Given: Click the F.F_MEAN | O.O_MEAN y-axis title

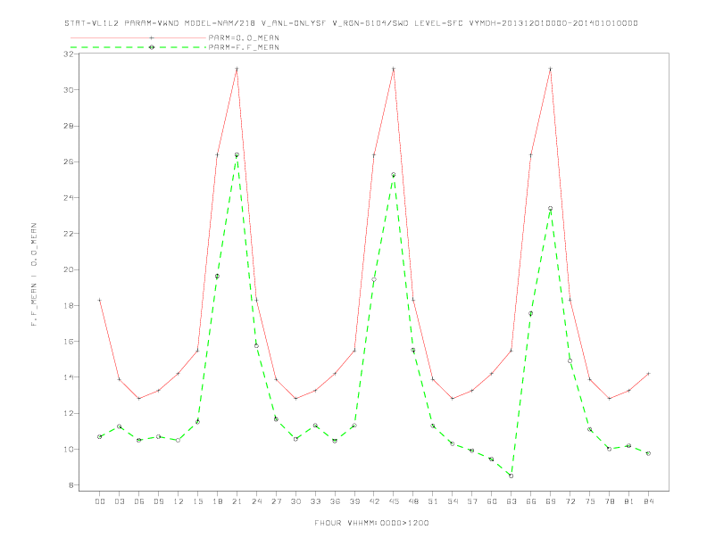Looking at the screenshot, I should [34, 275].
